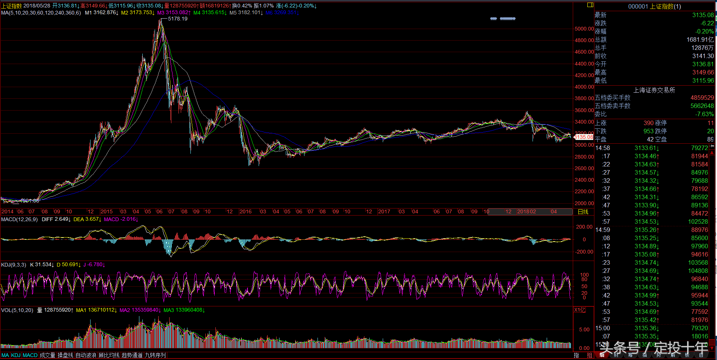The width and height of the screenshot is (717, 360).
Task: Click the tick list scroll-up arrow
Action: click(x=712, y=152)
